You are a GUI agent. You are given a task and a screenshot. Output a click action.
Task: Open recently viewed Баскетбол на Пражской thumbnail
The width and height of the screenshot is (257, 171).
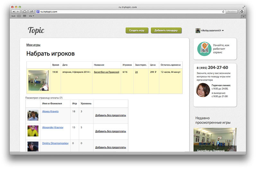coord(215,140)
